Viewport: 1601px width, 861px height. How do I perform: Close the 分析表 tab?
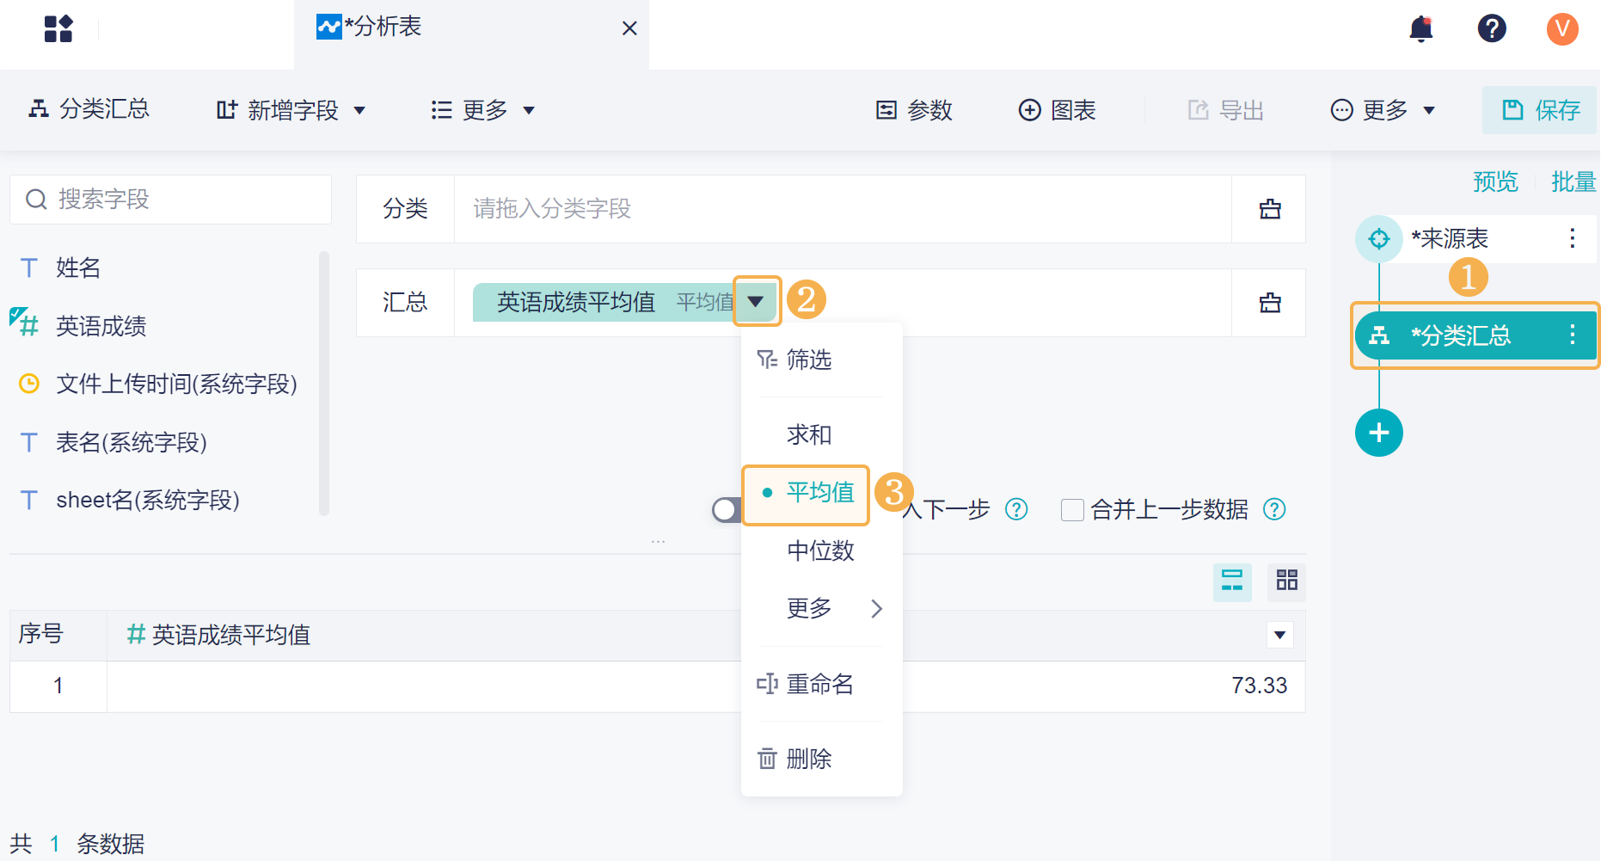(x=629, y=28)
